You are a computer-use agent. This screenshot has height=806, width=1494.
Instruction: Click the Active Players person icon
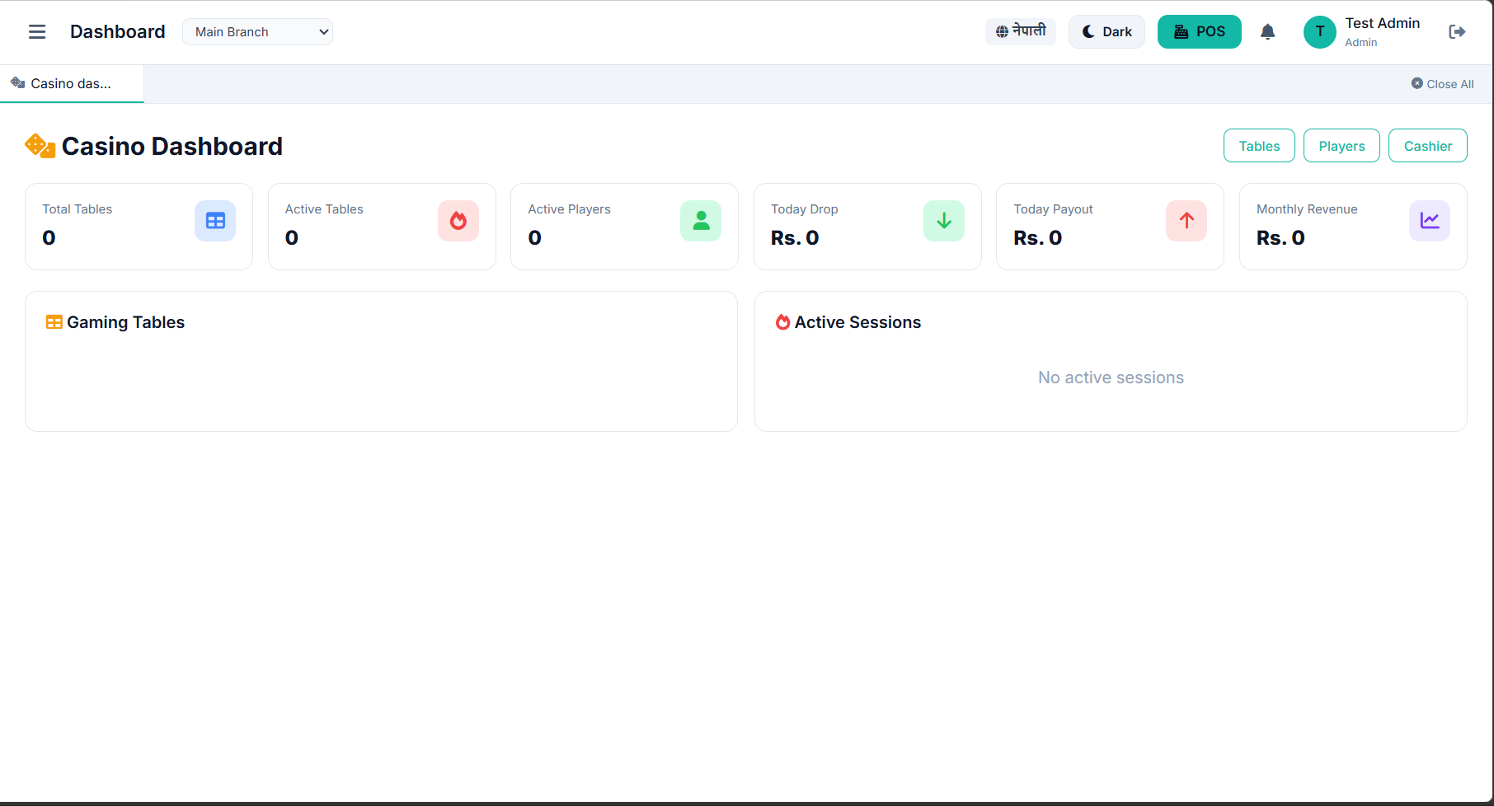[701, 221]
